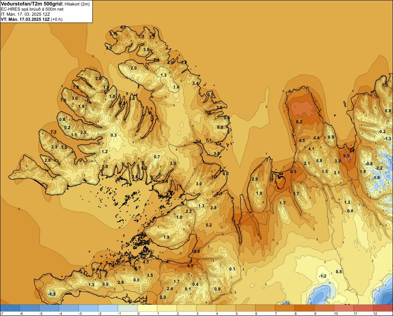393x316 pixels.
Task: Click the "12" legend scale label
Action: coord(375,314)
